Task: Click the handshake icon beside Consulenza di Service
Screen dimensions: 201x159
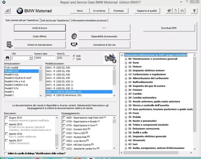Action: click(x=74, y=44)
